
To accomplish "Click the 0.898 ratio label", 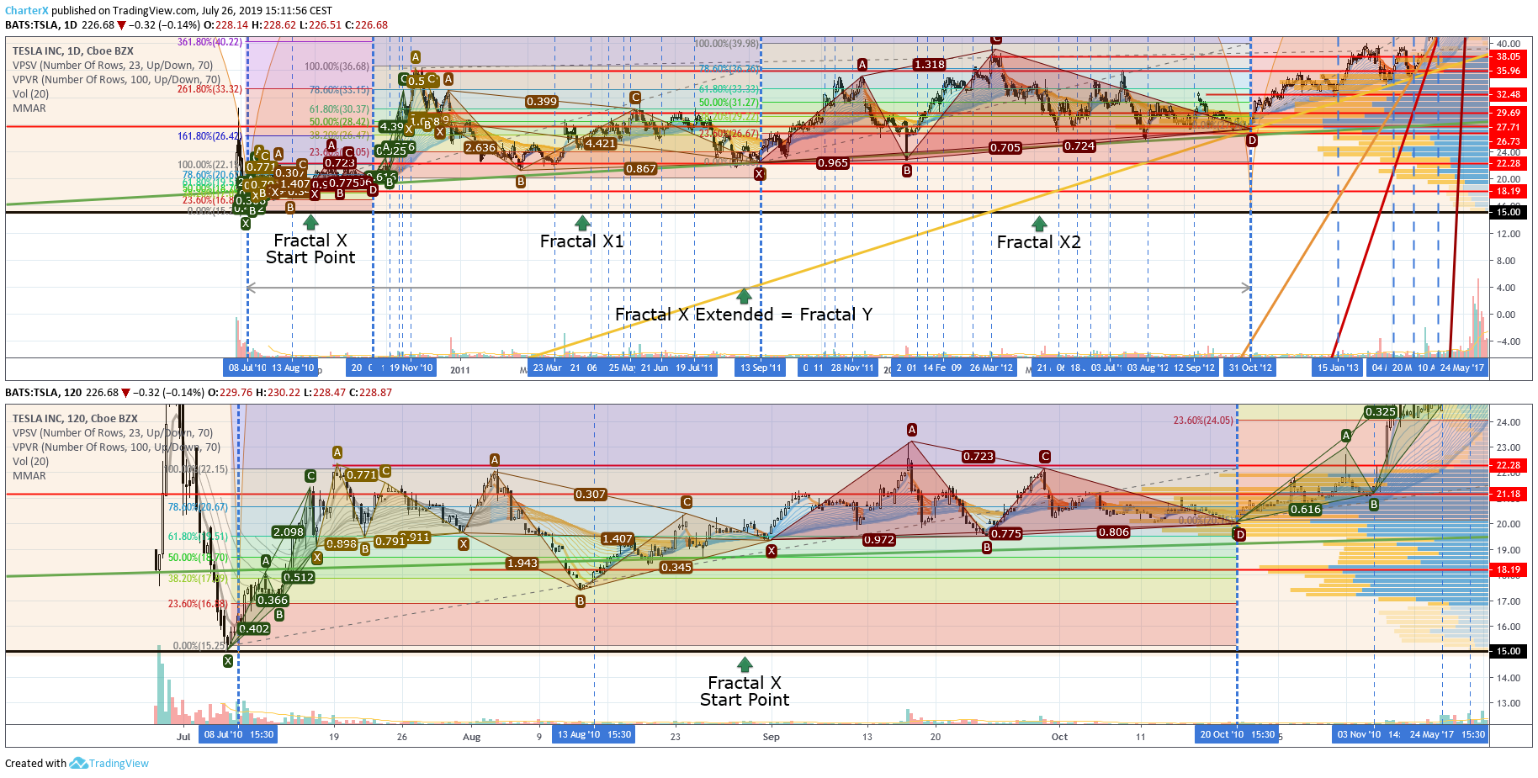I will click(342, 544).
